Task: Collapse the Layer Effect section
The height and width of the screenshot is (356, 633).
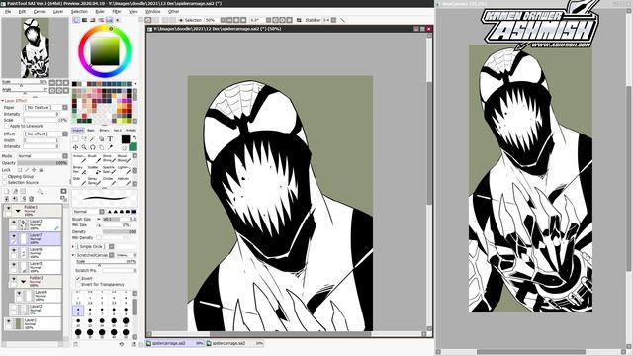Action: point(2,101)
